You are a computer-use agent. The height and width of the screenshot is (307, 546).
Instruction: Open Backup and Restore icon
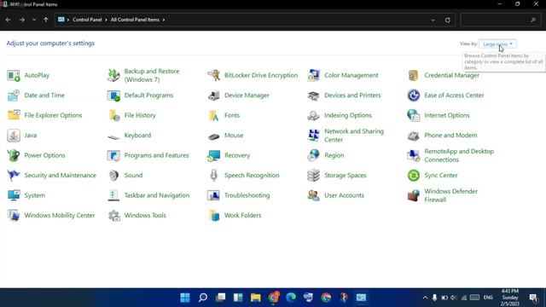pyautogui.click(x=113, y=75)
